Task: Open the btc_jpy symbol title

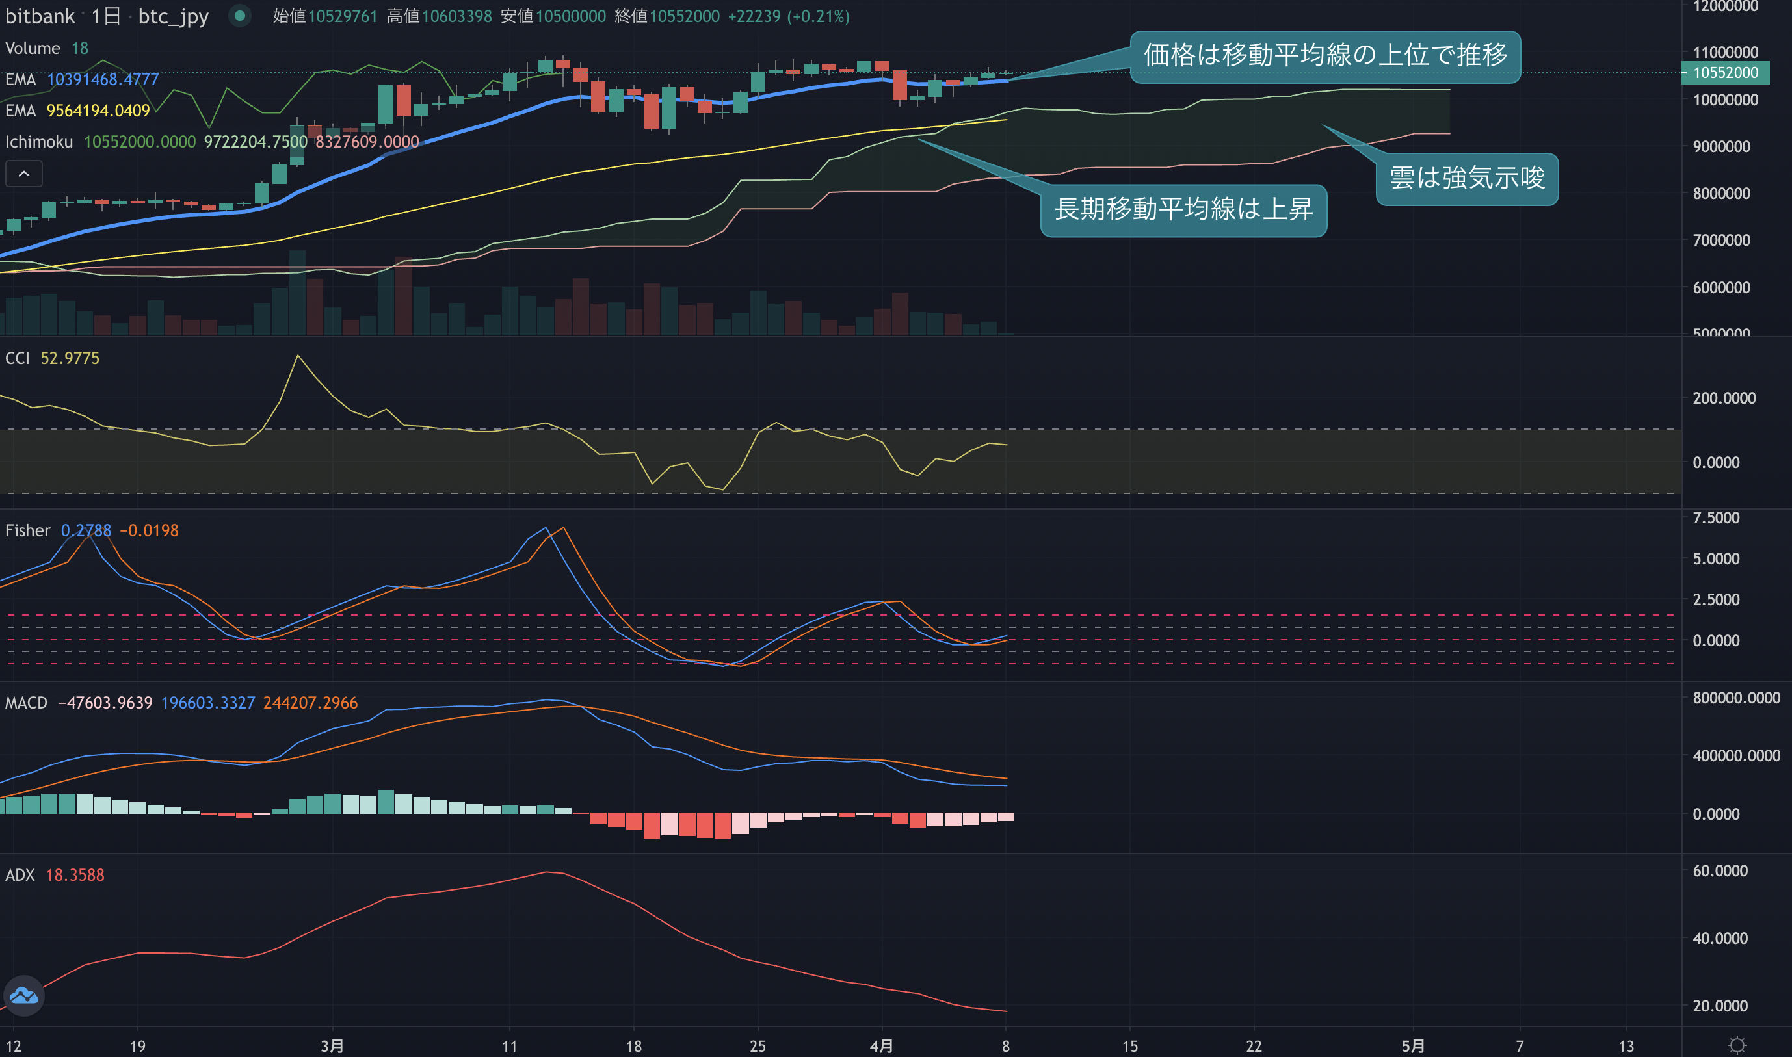Action: tap(173, 16)
